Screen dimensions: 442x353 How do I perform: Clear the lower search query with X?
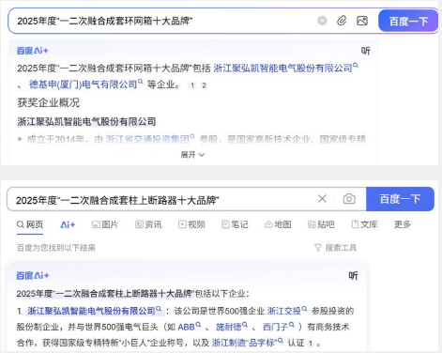pyautogui.click(x=322, y=199)
